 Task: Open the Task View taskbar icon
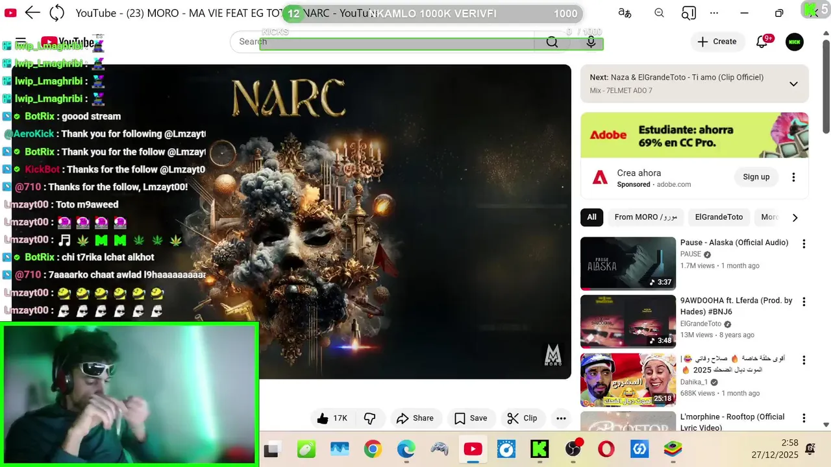pos(272,449)
